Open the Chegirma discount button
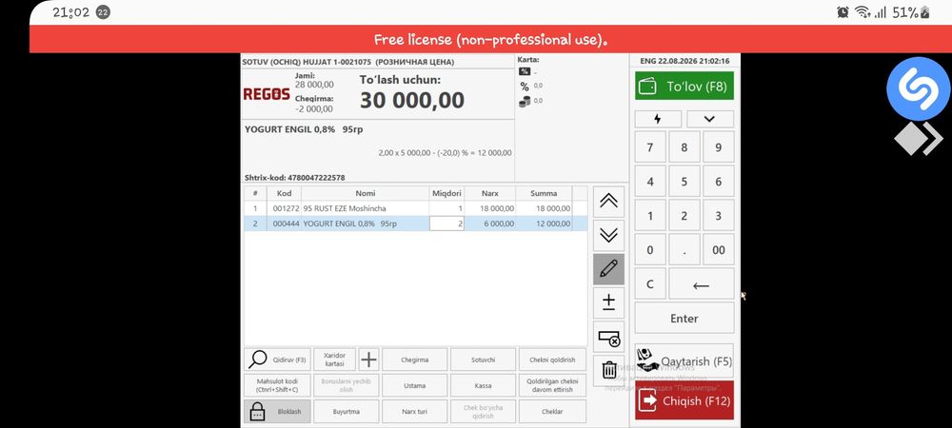 point(415,360)
